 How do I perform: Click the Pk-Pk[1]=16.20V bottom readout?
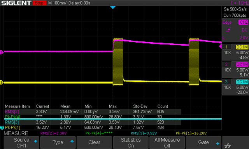coord(191,133)
